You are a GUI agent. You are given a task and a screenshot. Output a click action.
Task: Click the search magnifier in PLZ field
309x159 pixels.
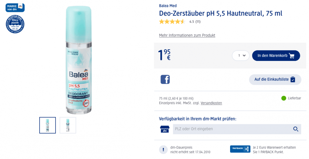[x=295, y=129]
